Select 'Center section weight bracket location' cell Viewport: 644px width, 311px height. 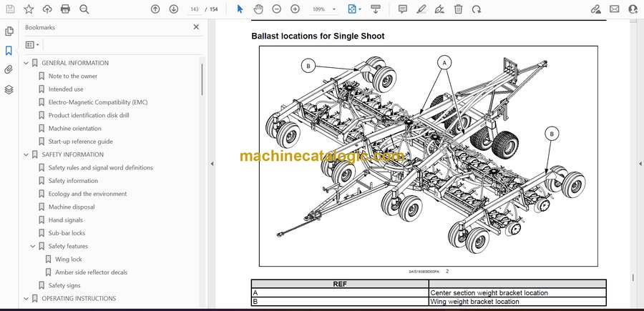click(517, 293)
